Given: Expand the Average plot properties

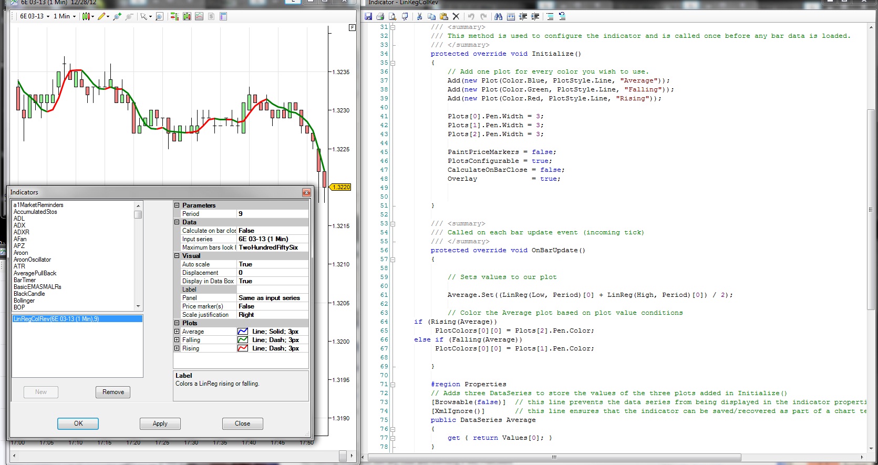Looking at the screenshot, I should coord(177,332).
